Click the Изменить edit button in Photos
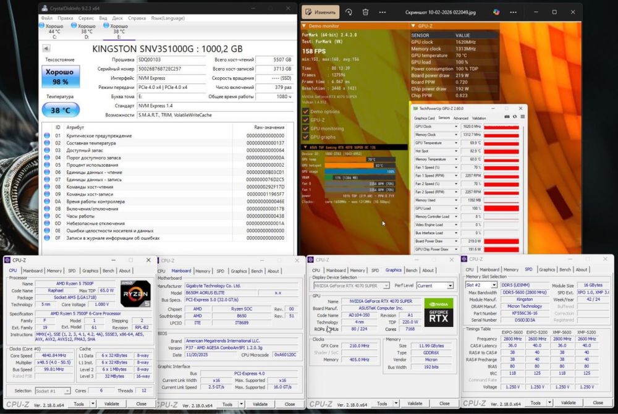 (321, 12)
